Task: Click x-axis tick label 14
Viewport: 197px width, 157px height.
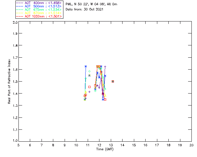Action: 123,145
